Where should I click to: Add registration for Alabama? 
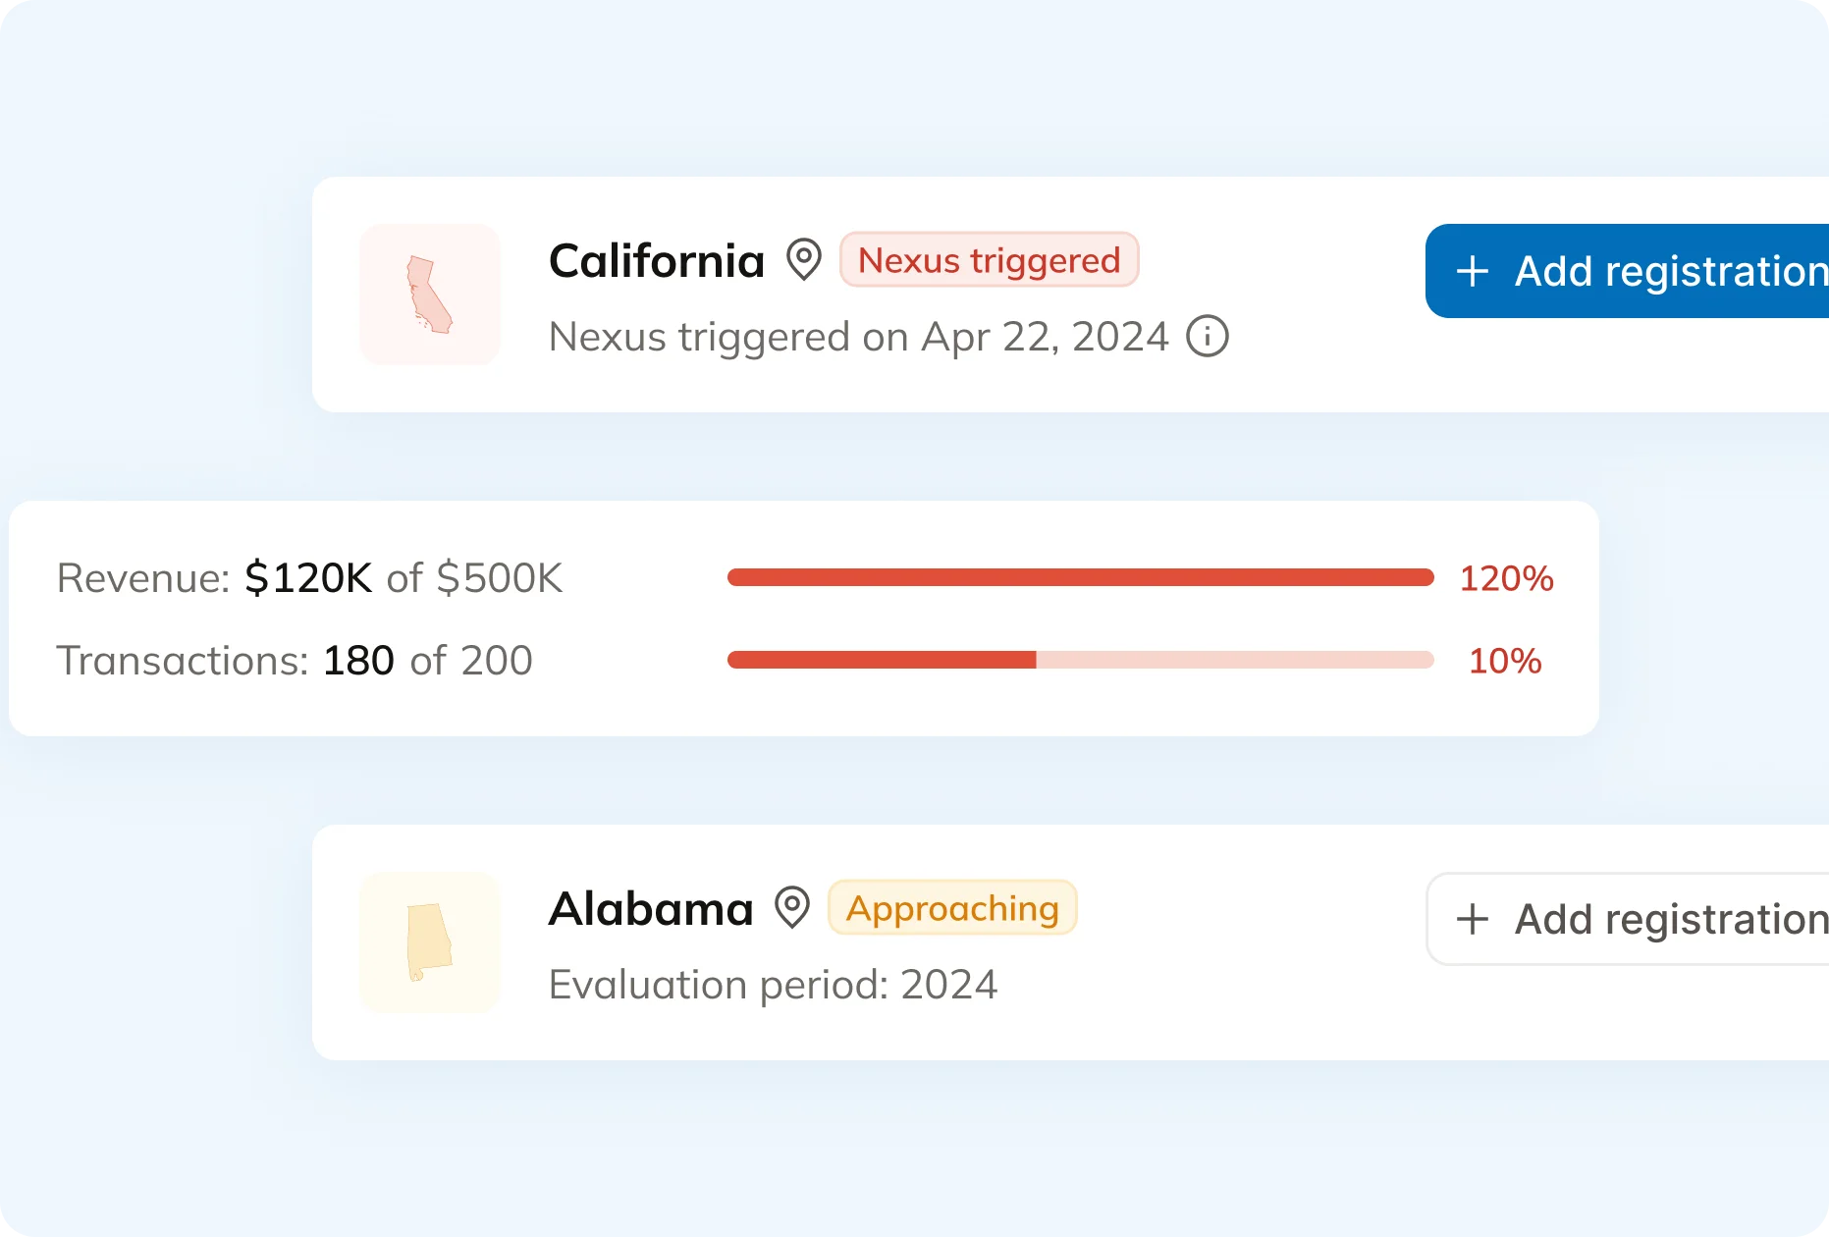coord(1620,919)
